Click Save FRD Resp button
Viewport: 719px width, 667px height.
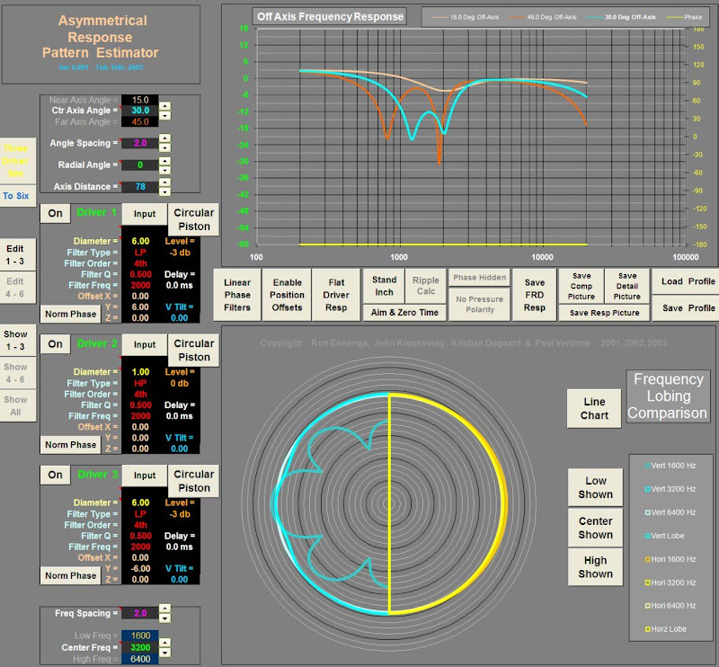pos(535,294)
